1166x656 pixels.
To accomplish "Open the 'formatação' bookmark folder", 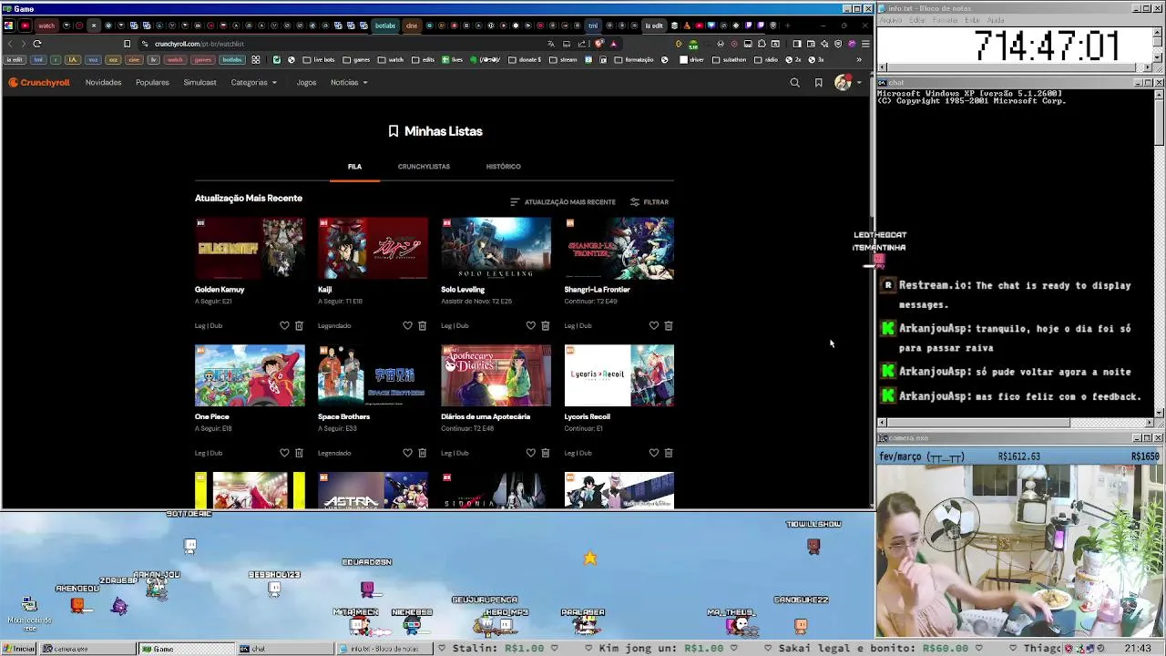I will pos(634,60).
